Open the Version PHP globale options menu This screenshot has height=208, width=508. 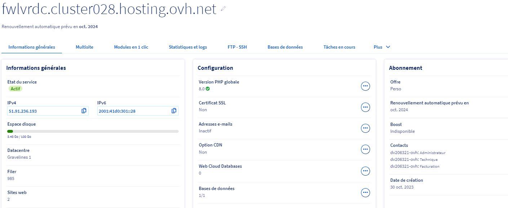point(365,86)
